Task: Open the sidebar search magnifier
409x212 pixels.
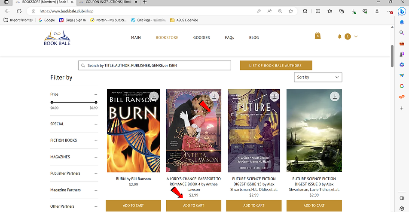Action: (402, 33)
